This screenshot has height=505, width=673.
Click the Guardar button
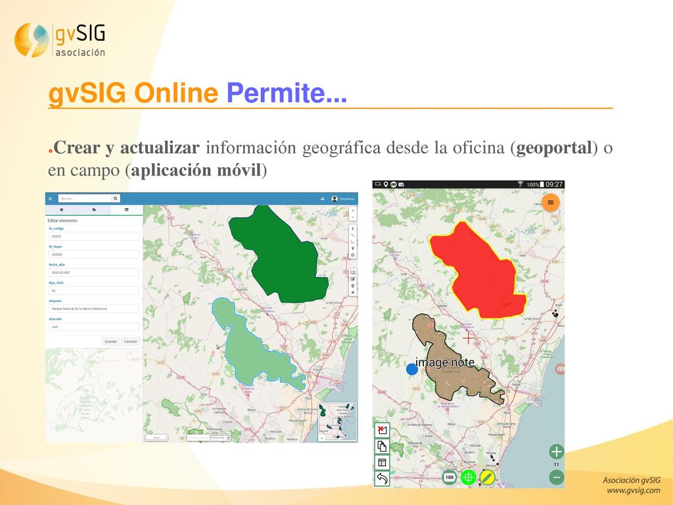pyautogui.click(x=110, y=341)
